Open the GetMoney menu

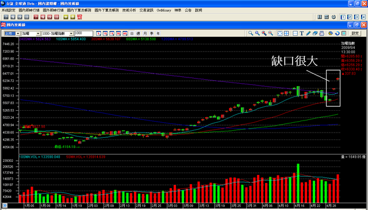(164, 10)
